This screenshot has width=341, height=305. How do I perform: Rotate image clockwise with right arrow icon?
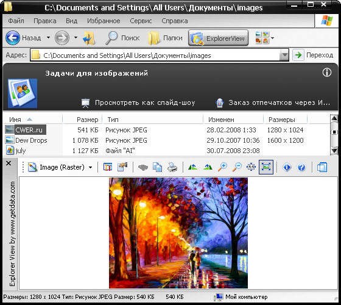click(x=208, y=167)
